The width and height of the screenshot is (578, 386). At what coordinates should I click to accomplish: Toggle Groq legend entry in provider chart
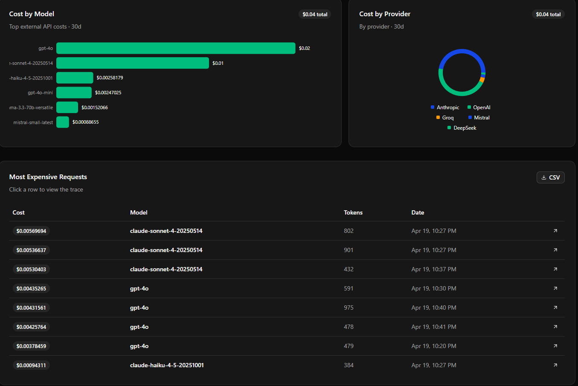tap(445, 118)
